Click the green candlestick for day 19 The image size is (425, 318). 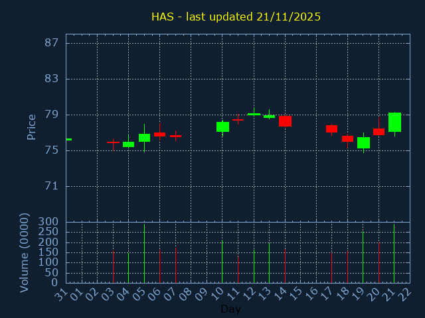coord(363,143)
